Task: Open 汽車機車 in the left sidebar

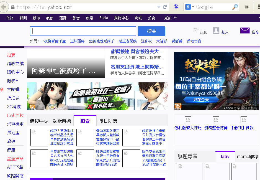Action: click(x=15, y=124)
